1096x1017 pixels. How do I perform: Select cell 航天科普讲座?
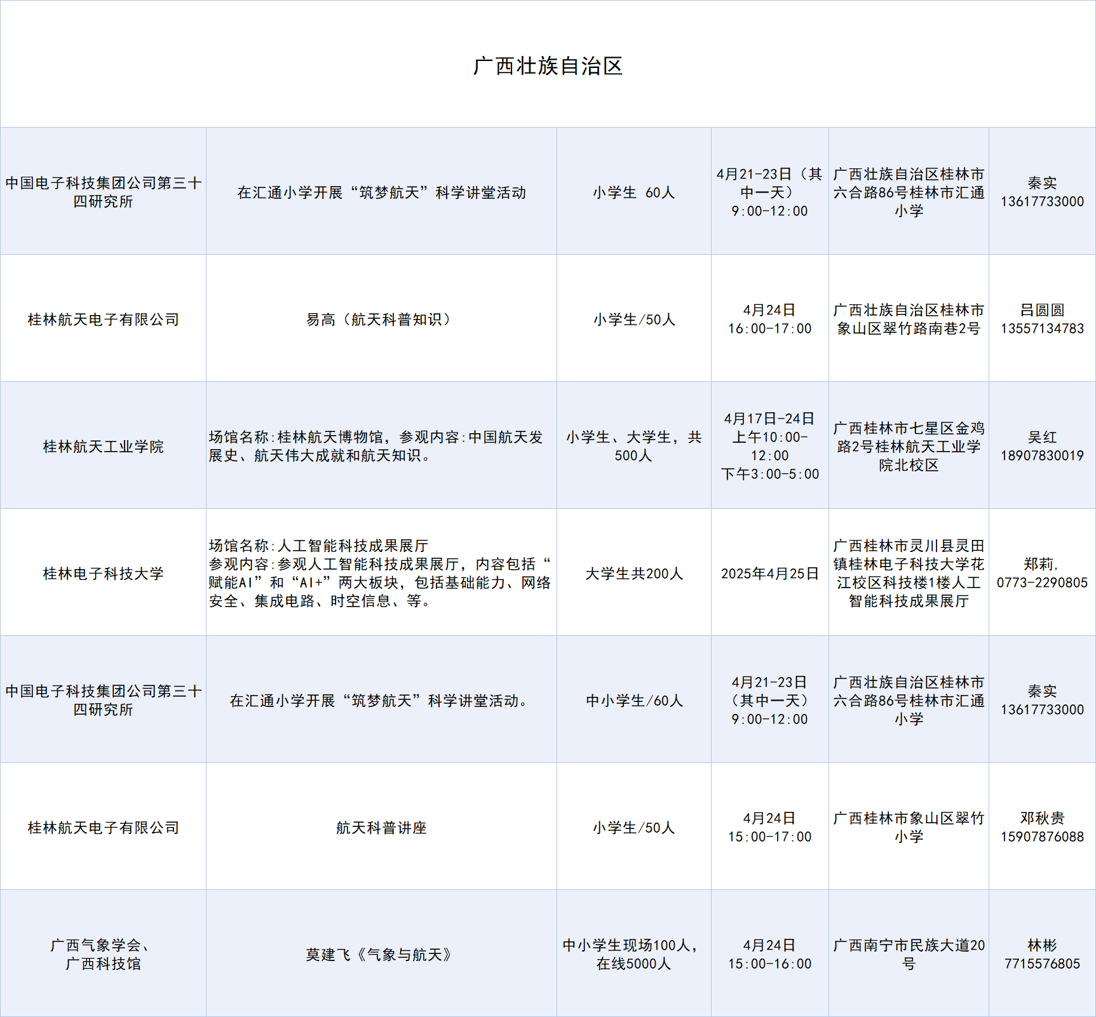pos(381,826)
